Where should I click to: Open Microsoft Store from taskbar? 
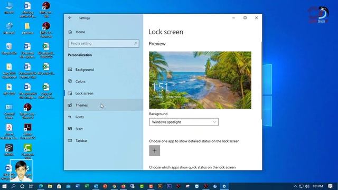[x=59, y=186]
